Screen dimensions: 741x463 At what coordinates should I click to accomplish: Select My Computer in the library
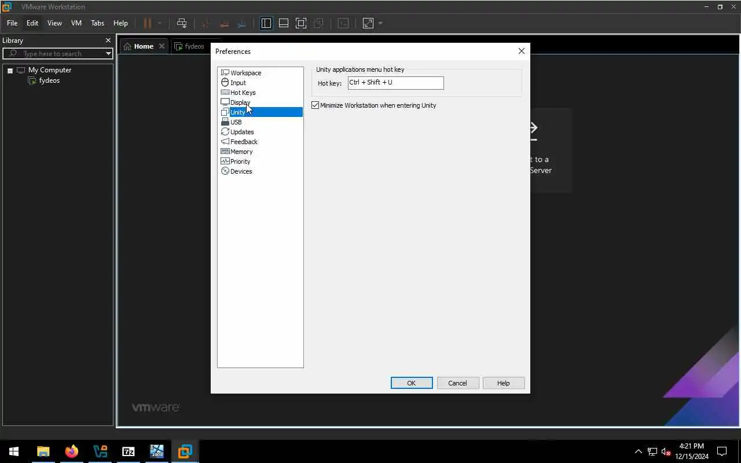point(50,70)
